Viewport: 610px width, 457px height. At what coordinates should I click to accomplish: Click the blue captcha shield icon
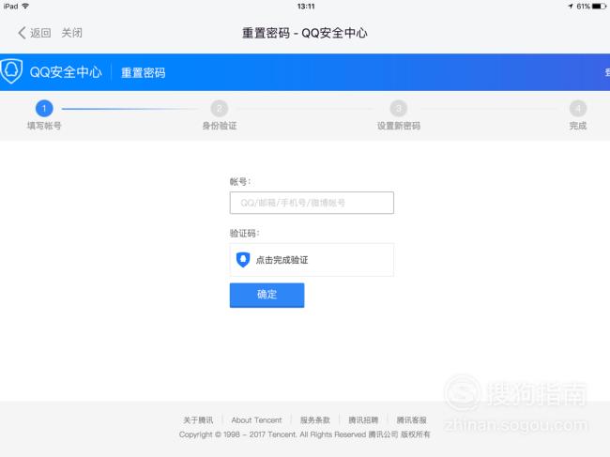[x=243, y=259]
